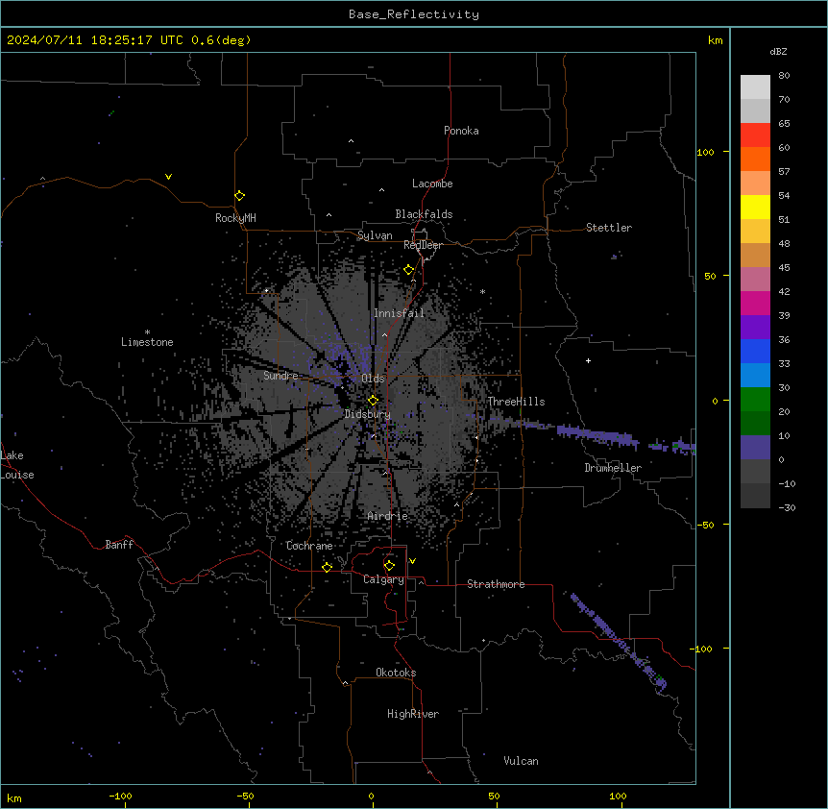Select the Sylvan map label
The image size is (828, 809).
375,235
